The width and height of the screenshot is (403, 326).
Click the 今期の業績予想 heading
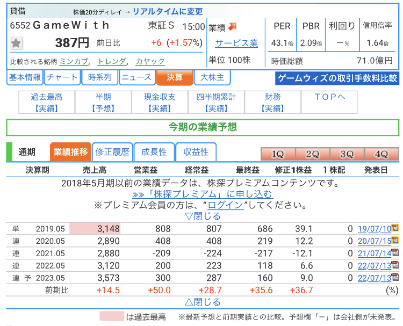[x=203, y=127]
